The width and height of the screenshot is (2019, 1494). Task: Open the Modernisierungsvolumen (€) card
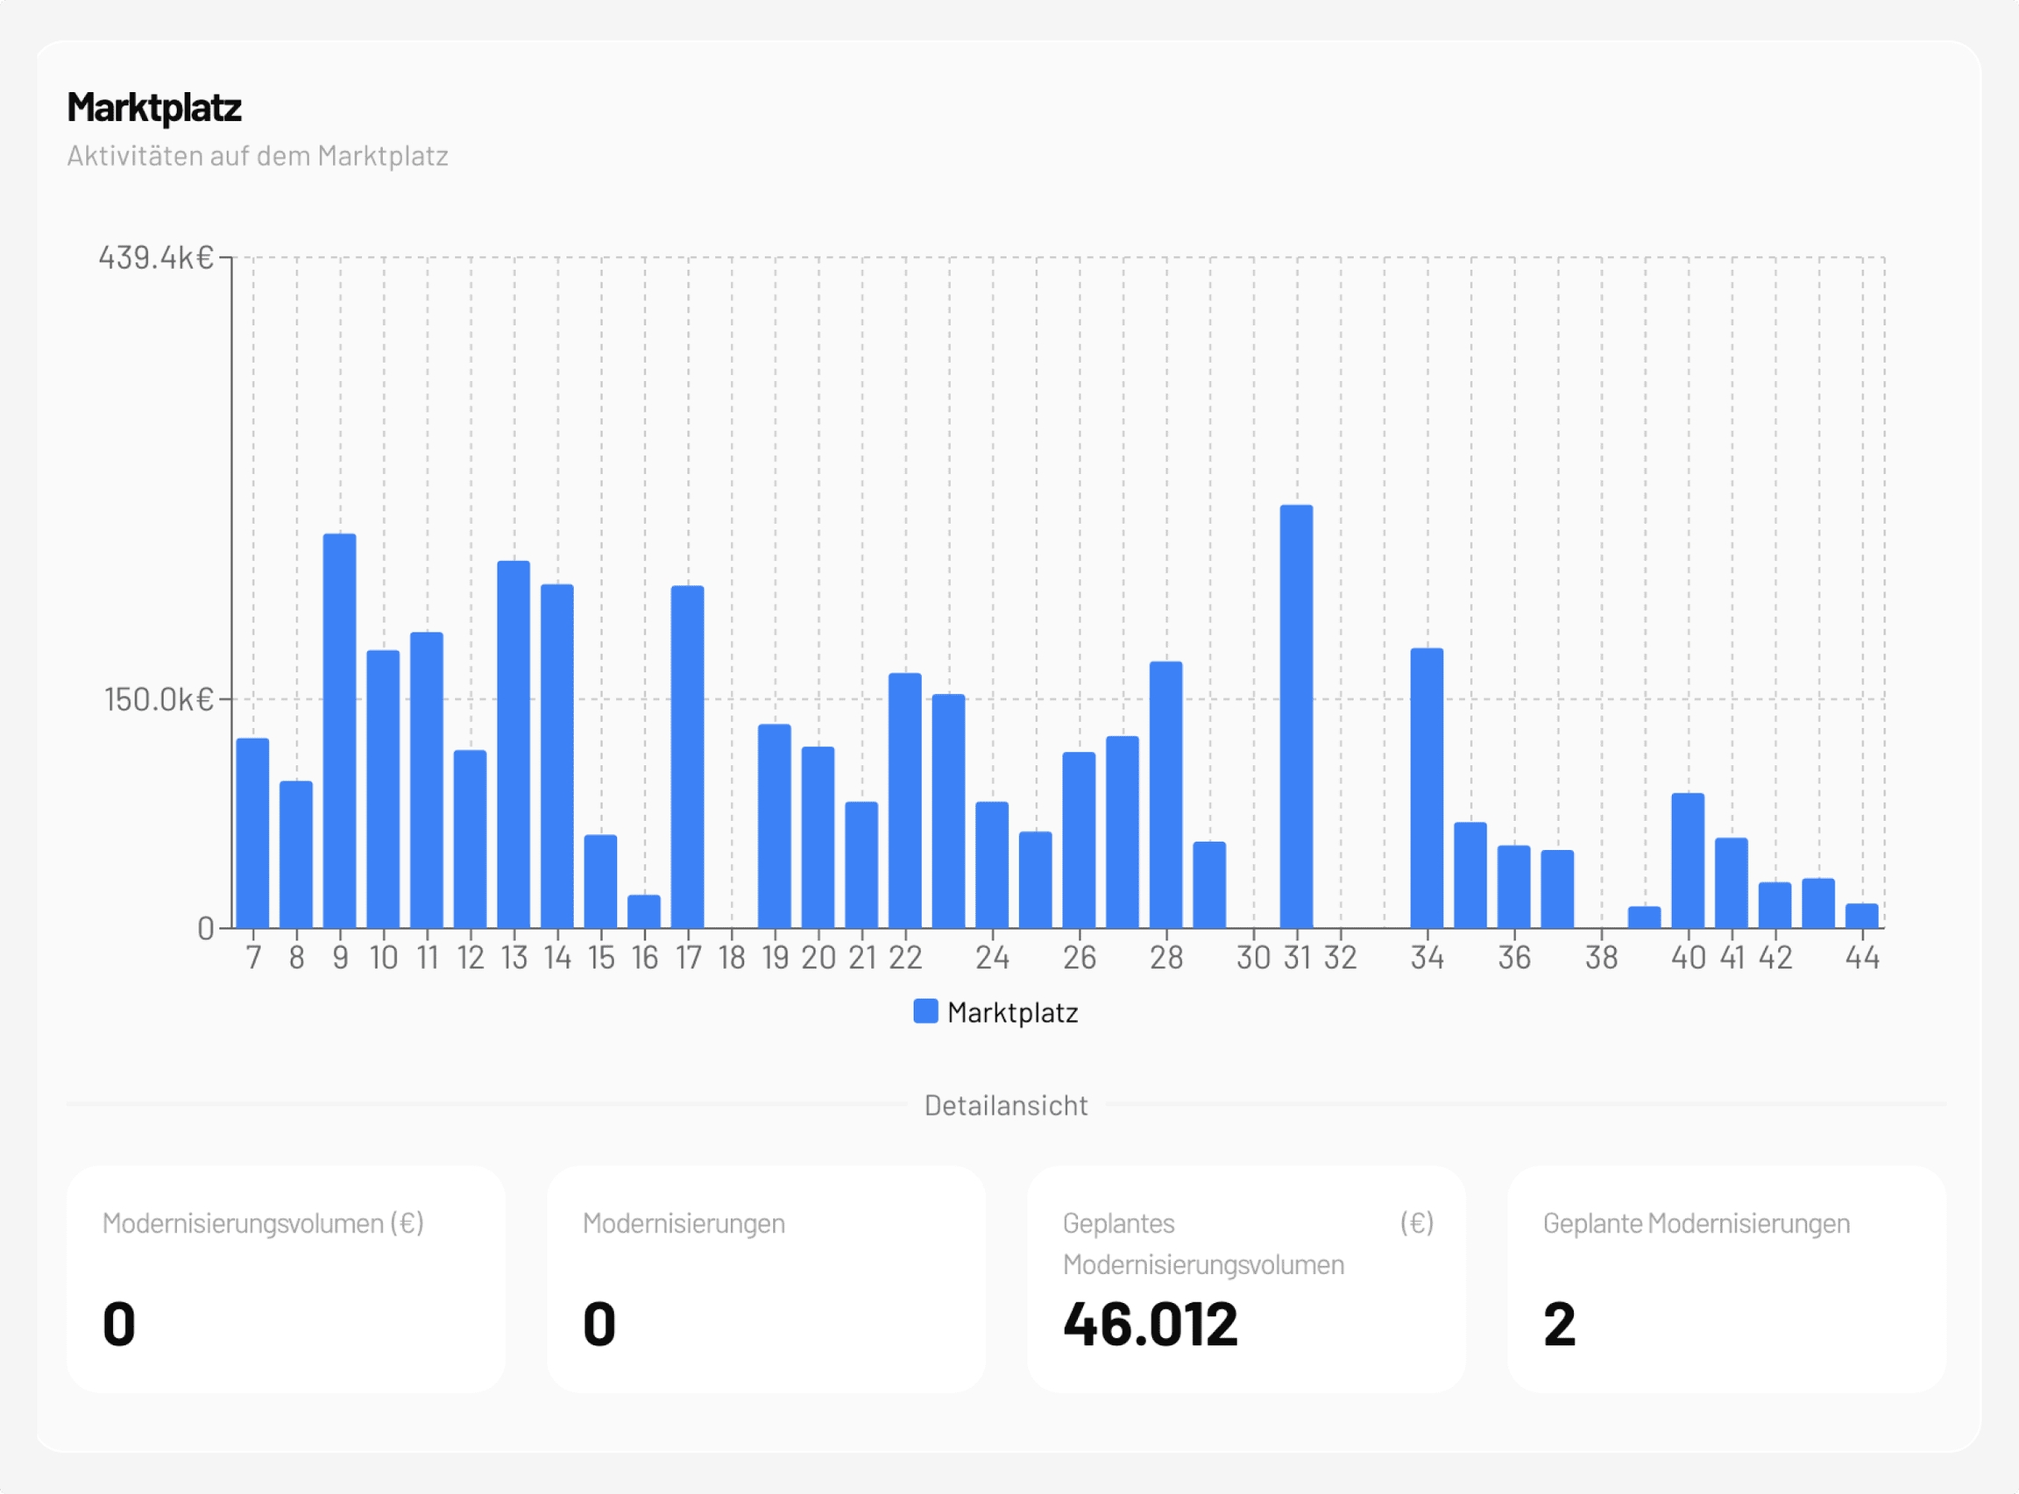click(x=286, y=1278)
